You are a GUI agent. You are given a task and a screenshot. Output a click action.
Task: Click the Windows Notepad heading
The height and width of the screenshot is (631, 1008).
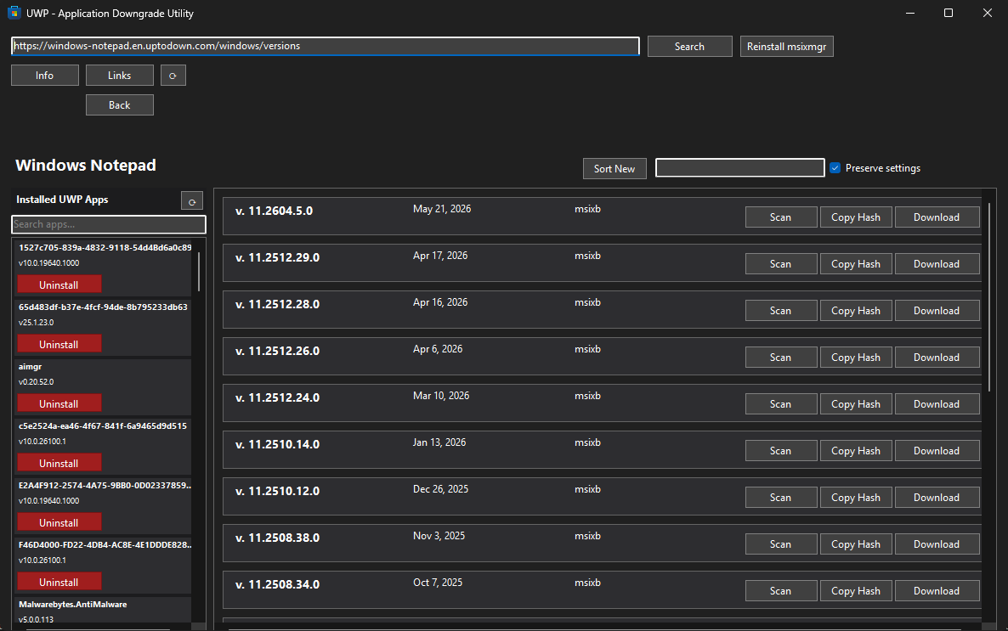click(86, 165)
